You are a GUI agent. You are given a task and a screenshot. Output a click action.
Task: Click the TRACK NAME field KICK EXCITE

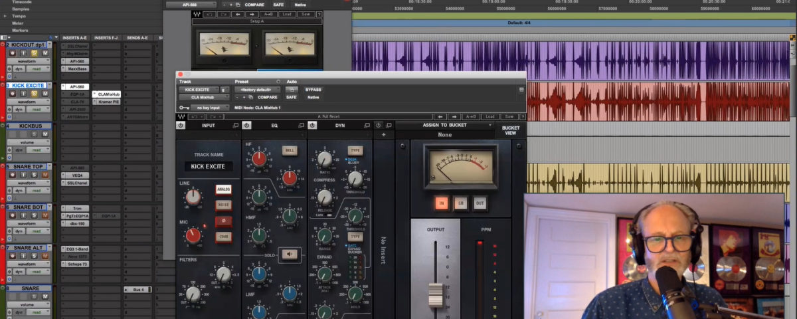209,166
